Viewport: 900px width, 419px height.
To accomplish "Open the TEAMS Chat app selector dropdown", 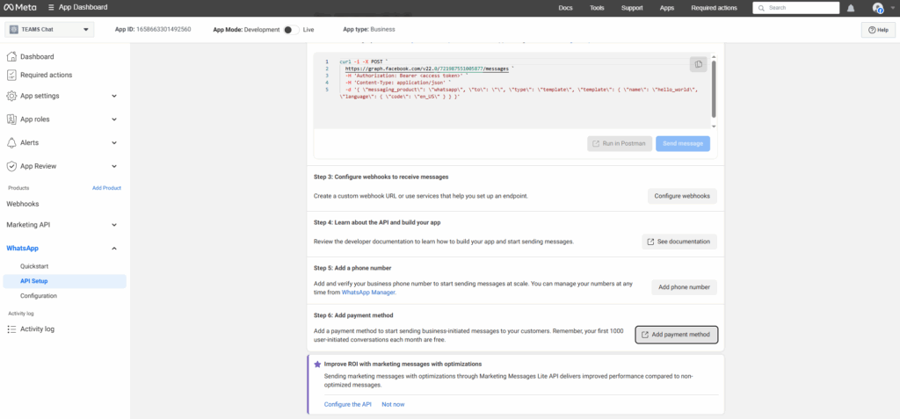I will [49, 29].
